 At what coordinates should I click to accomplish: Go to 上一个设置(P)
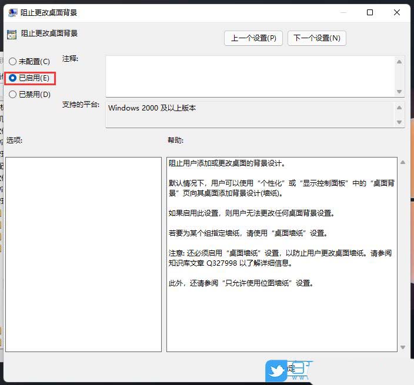253,38
